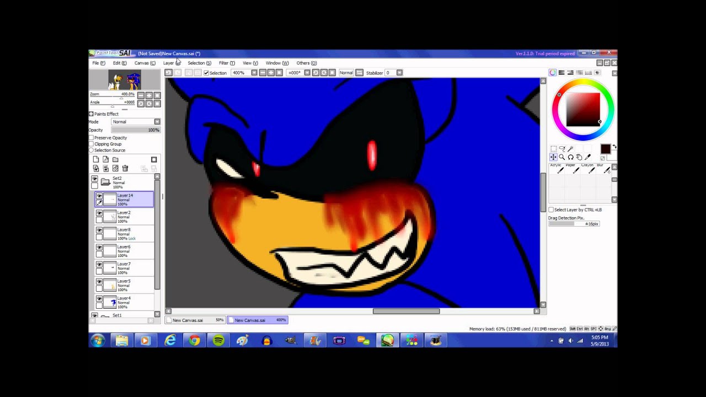Open color panel options dropdown arrow
This screenshot has width=706, height=397.
pyautogui.click(x=614, y=73)
